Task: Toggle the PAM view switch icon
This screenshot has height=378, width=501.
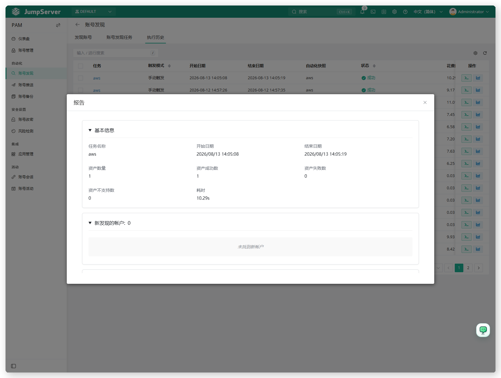Action: click(58, 25)
